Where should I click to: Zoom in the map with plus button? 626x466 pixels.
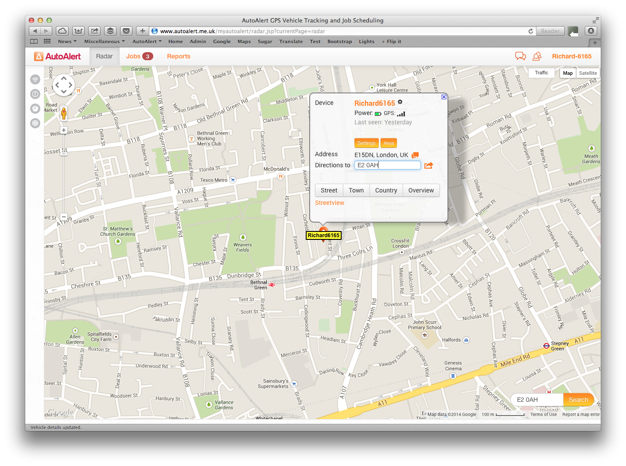(x=64, y=130)
